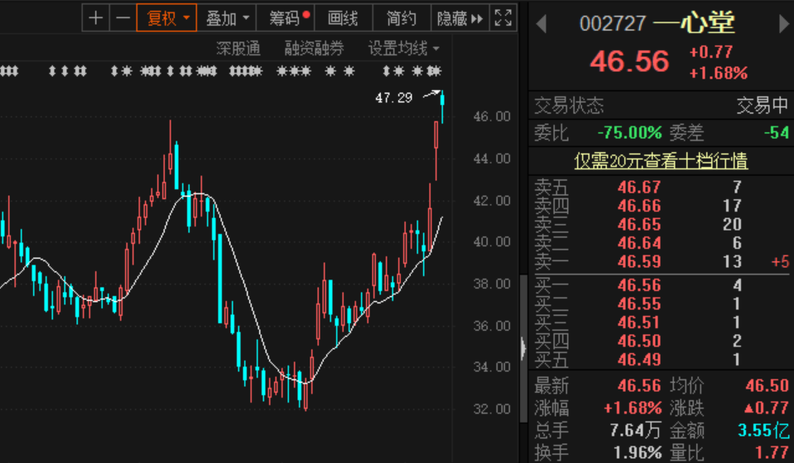Toggle fullscreen chart with the expand icon
Screen dimensions: 794x463
point(503,18)
